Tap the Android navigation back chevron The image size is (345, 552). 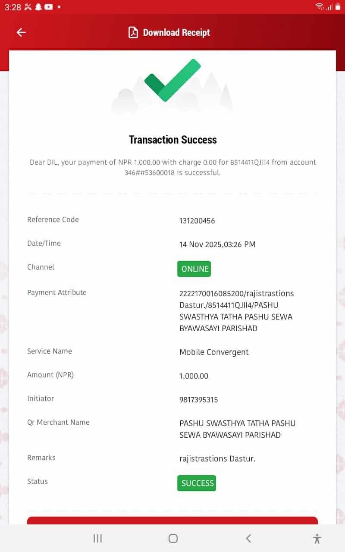pos(248,538)
